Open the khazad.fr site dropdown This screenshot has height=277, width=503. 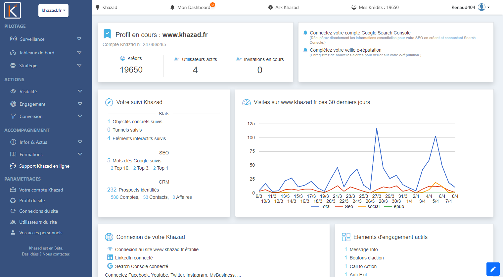pyautogui.click(x=53, y=11)
